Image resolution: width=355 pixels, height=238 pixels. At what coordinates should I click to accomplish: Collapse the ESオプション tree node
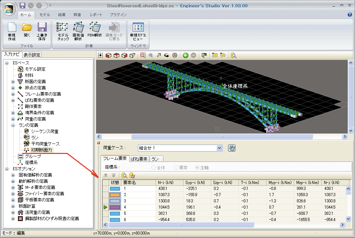[x=7, y=169]
